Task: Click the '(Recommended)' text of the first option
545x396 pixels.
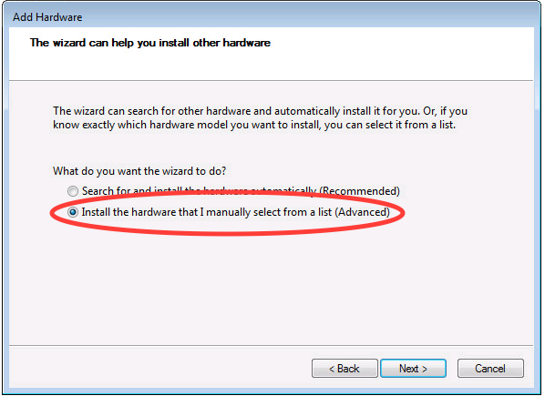Action: 359,191
